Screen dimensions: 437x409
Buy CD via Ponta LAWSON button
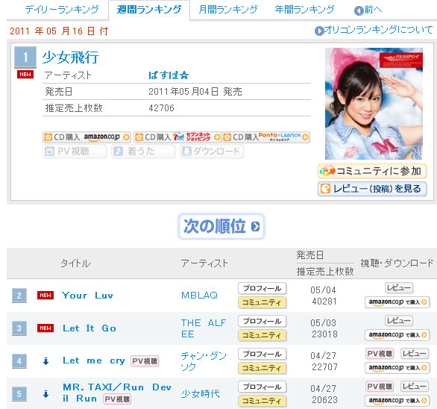coord(266,137)
